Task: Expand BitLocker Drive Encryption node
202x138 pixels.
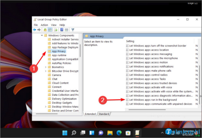Action: point(46,71)
